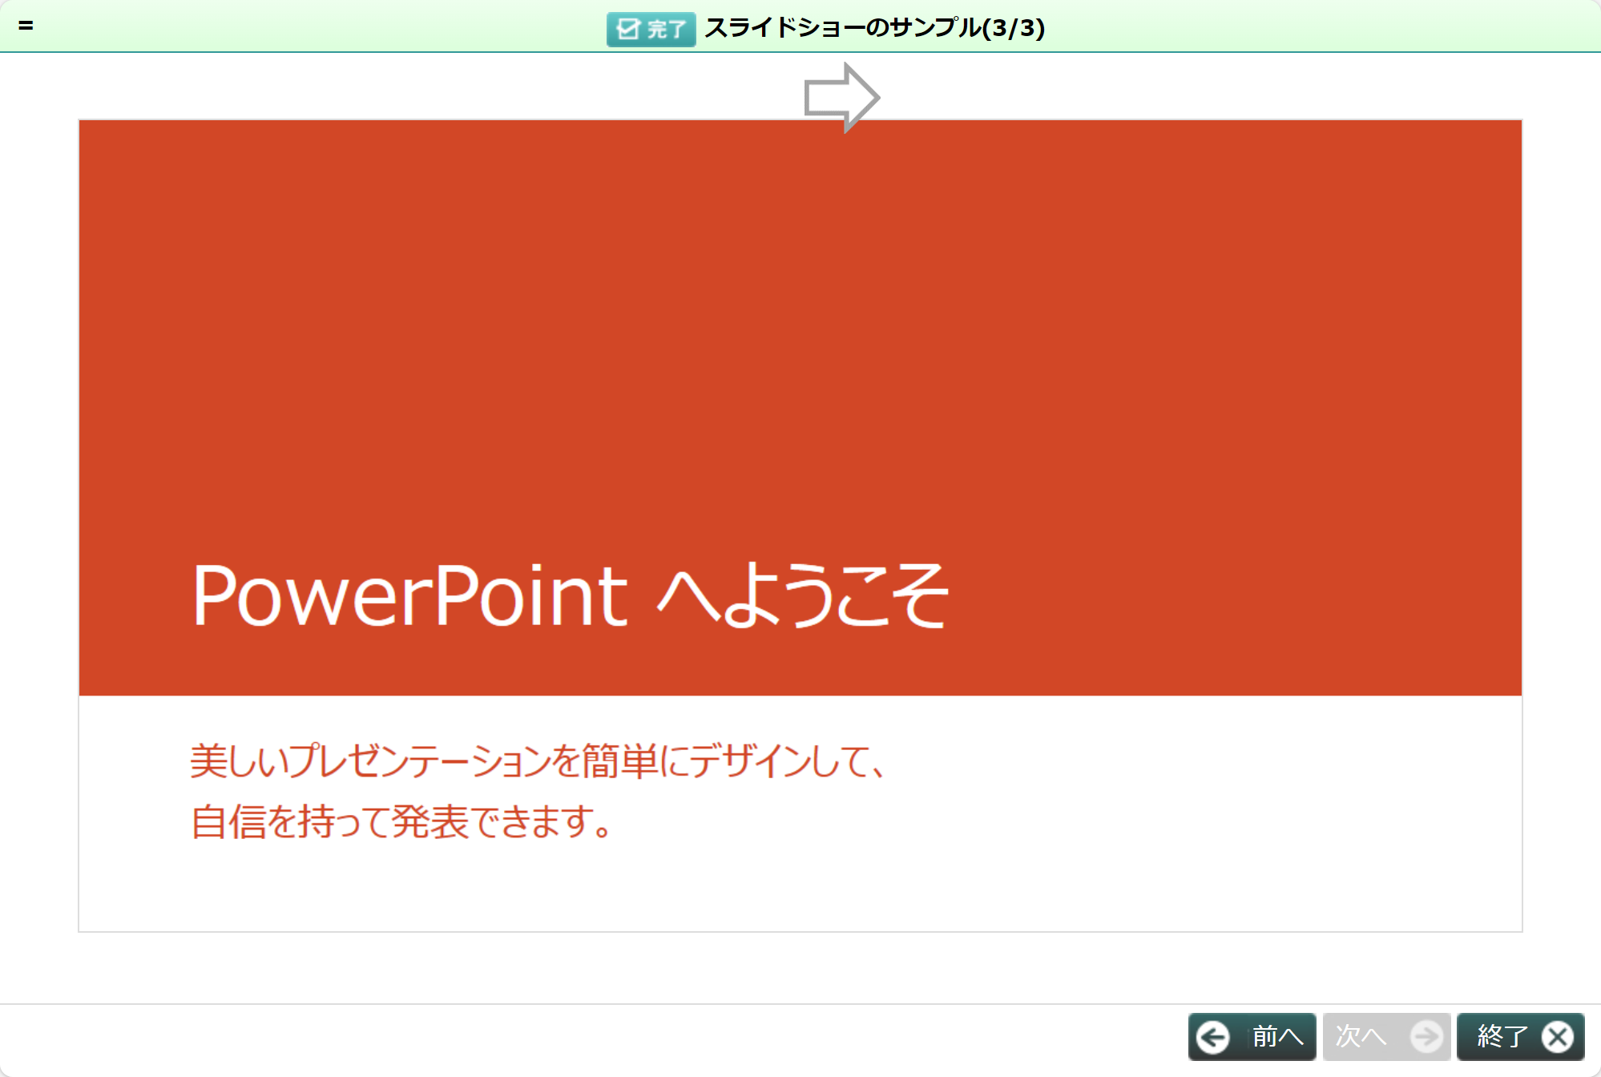The height and width of the screenshot is (1077, 1601).
Task: Click the 完了 completion badge
Action: coord(651,30)
